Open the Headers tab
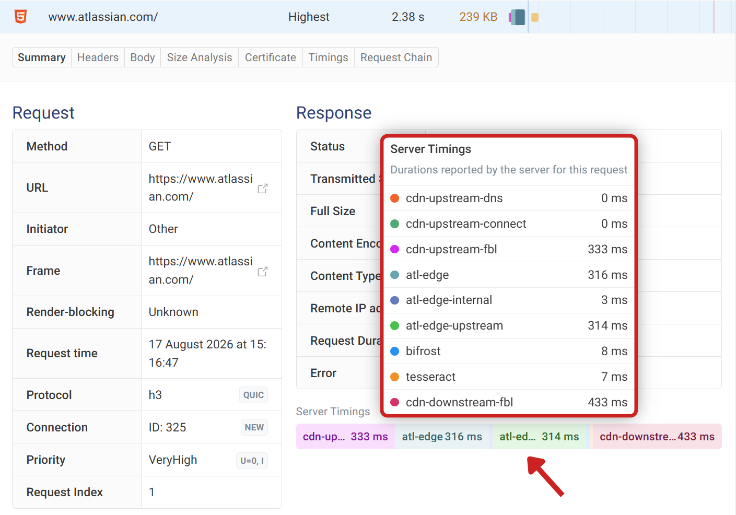The width and height of the screenshot is (736, 515). pyautogui.click(x=98, y=57)
